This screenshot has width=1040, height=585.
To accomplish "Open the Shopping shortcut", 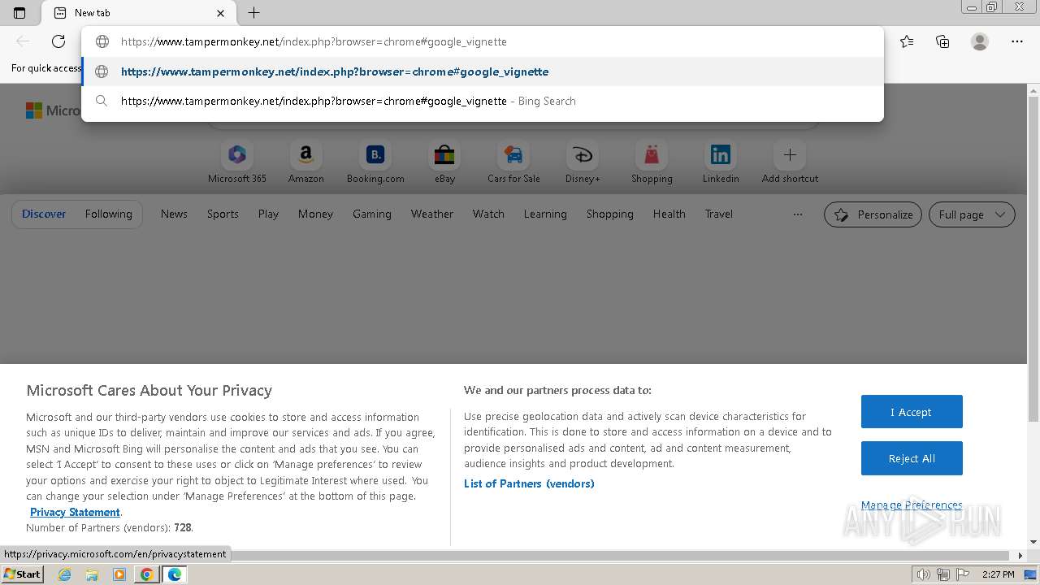I will click(652, 162).
